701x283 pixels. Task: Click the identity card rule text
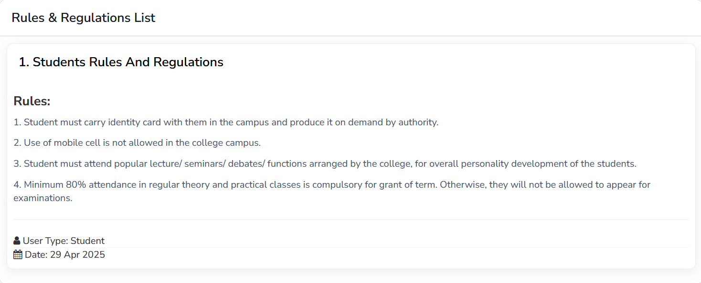pyautogui.click(x=226, y=122)
